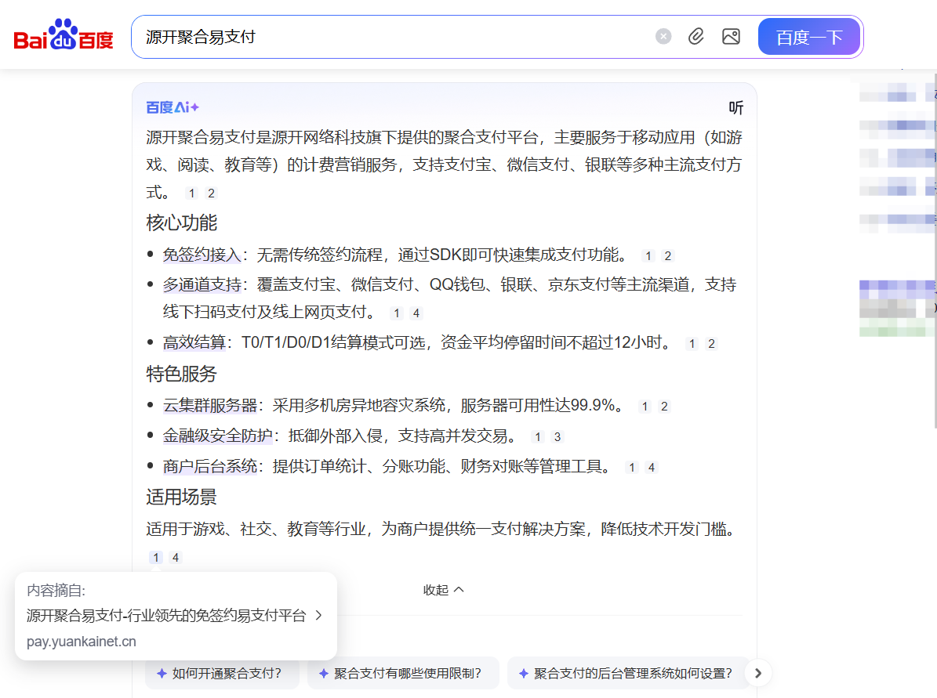
Task: Click citation 4 after 商户后台系统 line
Action: pyautogui.click(x=651, y=468)
